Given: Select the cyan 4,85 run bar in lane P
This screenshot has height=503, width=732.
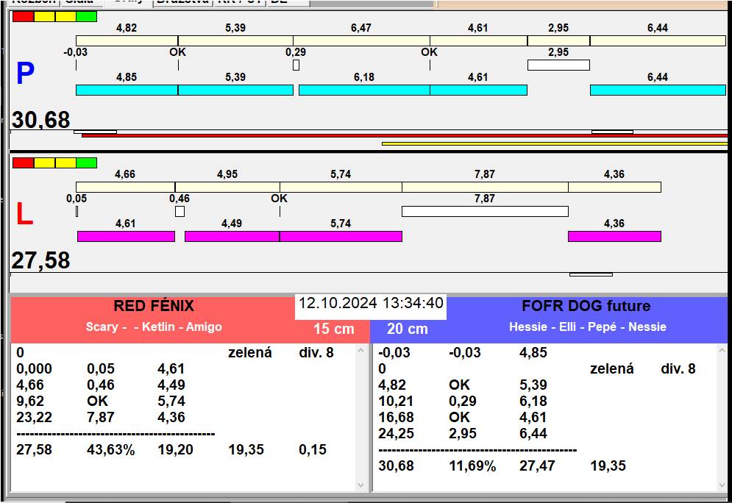Looking at the screenshot, I should [127, 90].
